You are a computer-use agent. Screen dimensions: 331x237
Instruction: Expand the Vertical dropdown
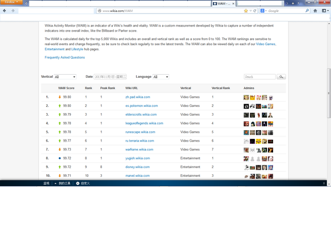tap(65, 77)
